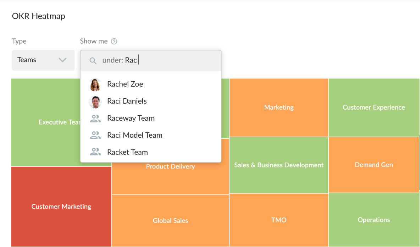Select the Global Sales tile
This screenshot has height=247, width=420.
tap(170, 220)
